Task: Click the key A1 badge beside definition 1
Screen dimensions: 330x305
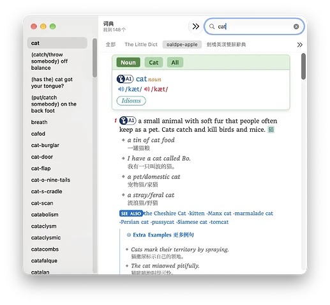Action: (x=128, y=121)
